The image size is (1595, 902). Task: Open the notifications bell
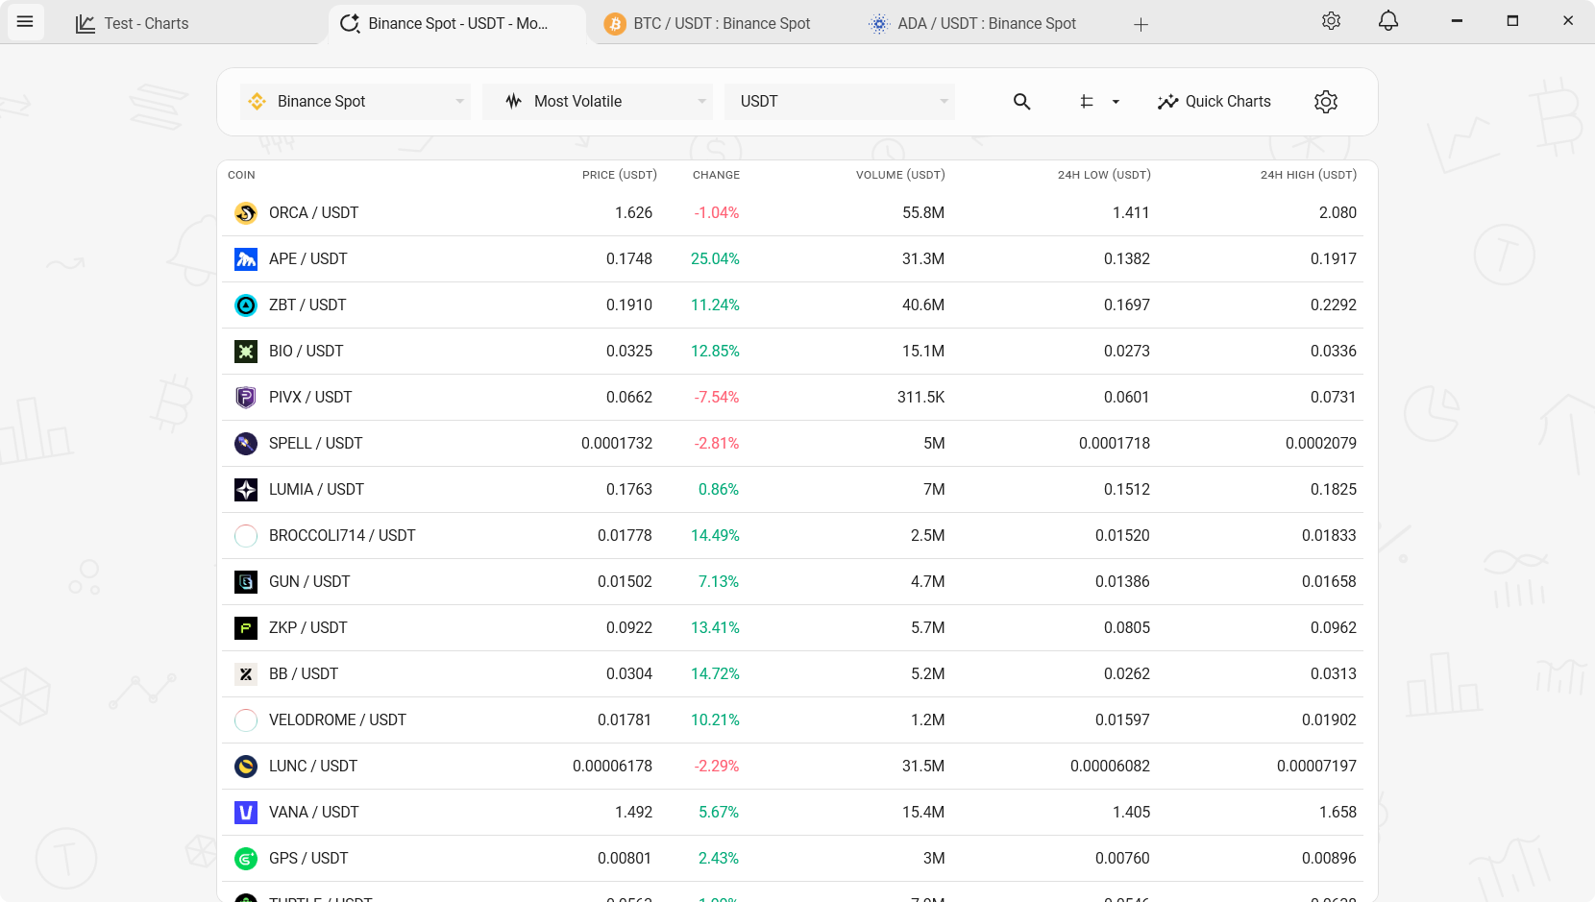click(1387, 21)
